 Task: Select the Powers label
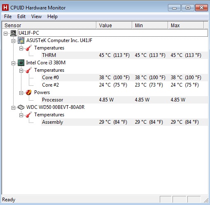tap(42, 92)
